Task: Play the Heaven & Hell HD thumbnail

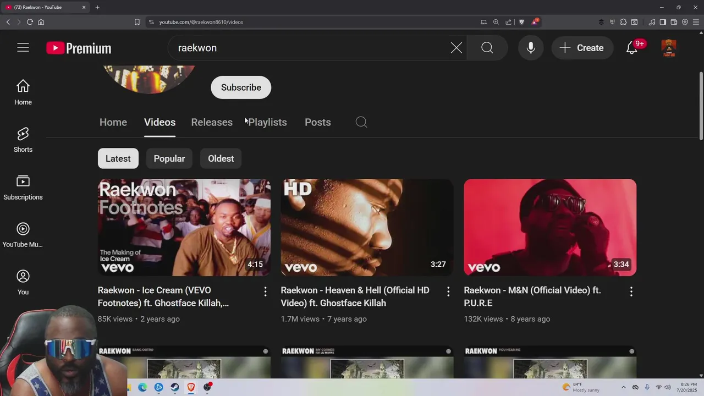Action: pyautogui.click(x=367, y=227)
